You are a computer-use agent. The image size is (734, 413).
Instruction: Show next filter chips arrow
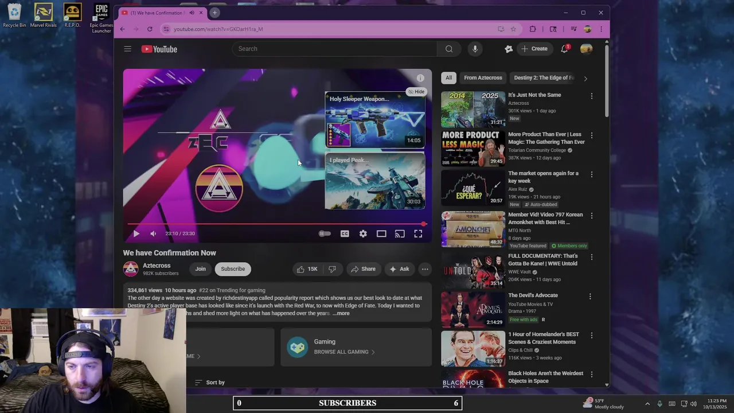585,79
